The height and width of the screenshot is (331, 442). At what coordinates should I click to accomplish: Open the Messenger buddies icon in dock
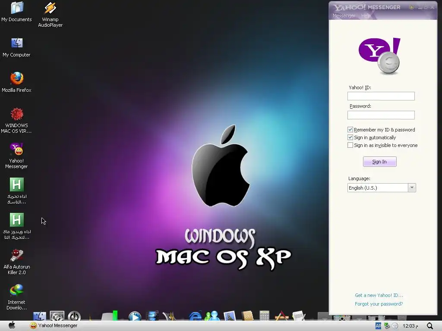[212, 316]
